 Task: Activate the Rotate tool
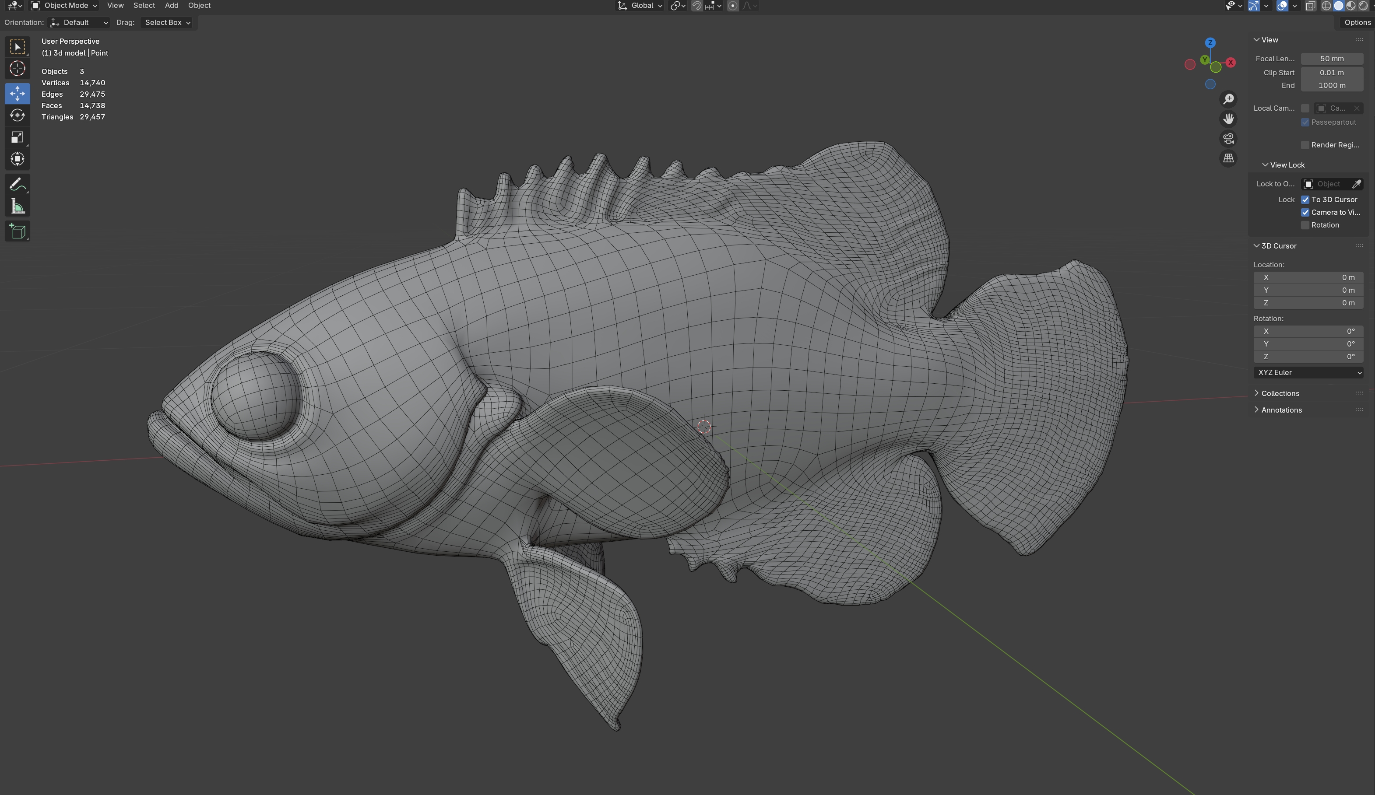tap(18, 115)
